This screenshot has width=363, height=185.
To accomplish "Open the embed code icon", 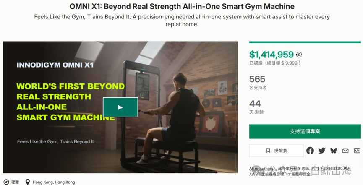I will (x=357, y=151).
